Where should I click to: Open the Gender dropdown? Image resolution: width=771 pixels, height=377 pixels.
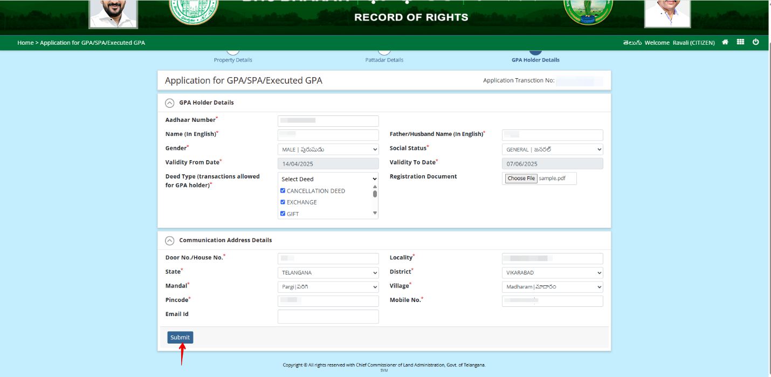327,149
